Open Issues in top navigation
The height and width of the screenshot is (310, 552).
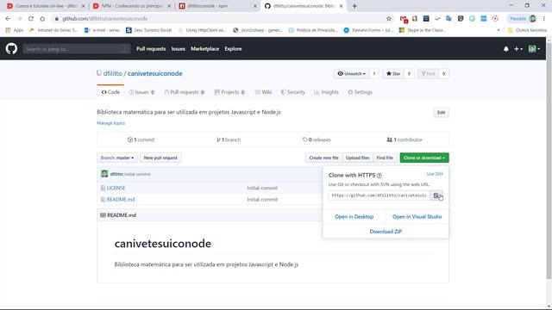179,49
